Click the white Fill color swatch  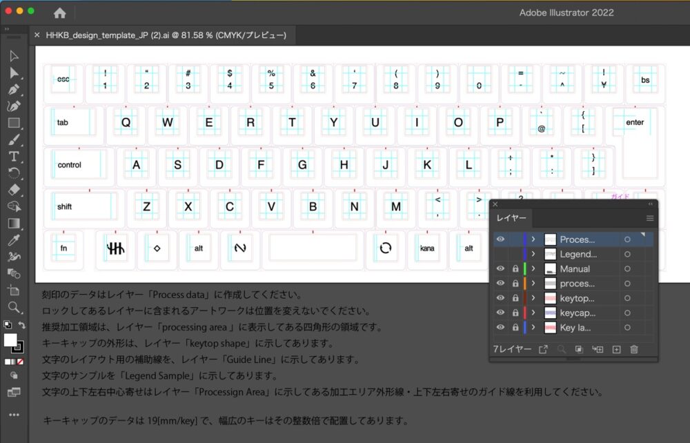point(10,340)
